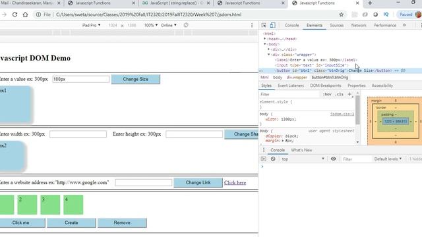Show more DevTools tabs chevron
This screenshot has width=422, height=237.
click(404, 25)
